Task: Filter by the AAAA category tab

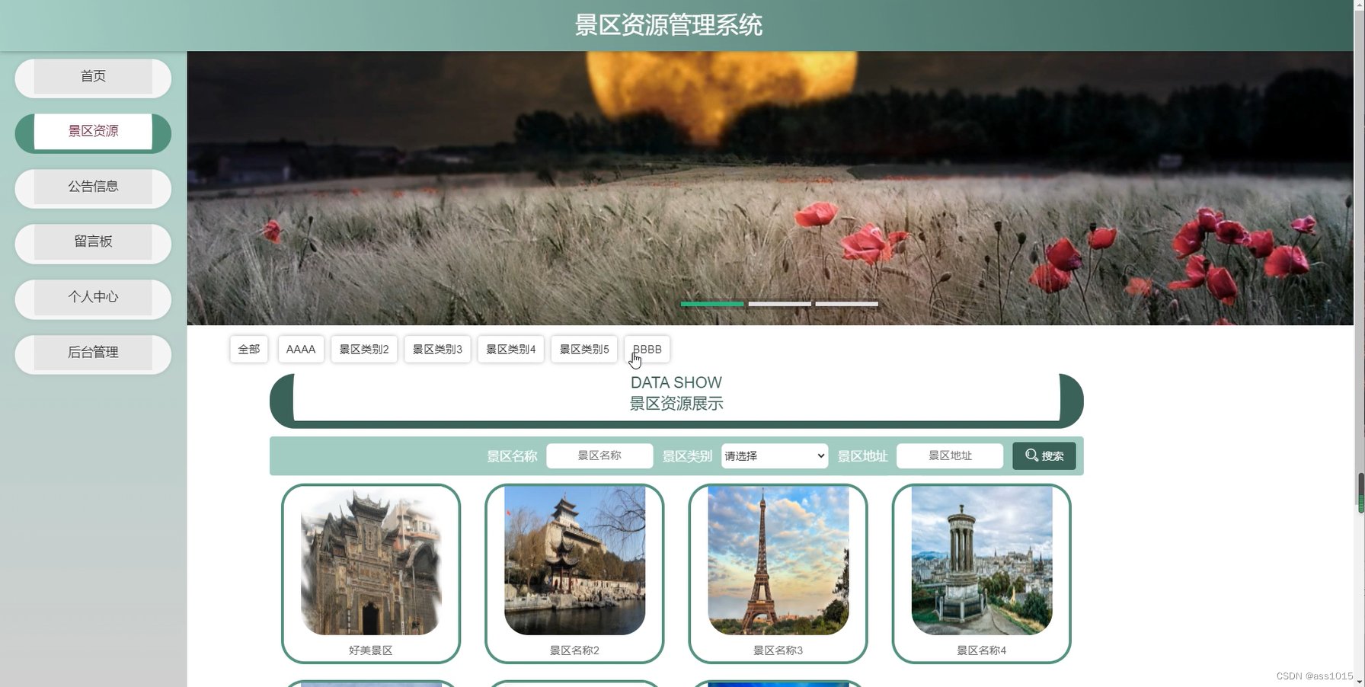Action: pyautogui.click(x=301, y=349)
